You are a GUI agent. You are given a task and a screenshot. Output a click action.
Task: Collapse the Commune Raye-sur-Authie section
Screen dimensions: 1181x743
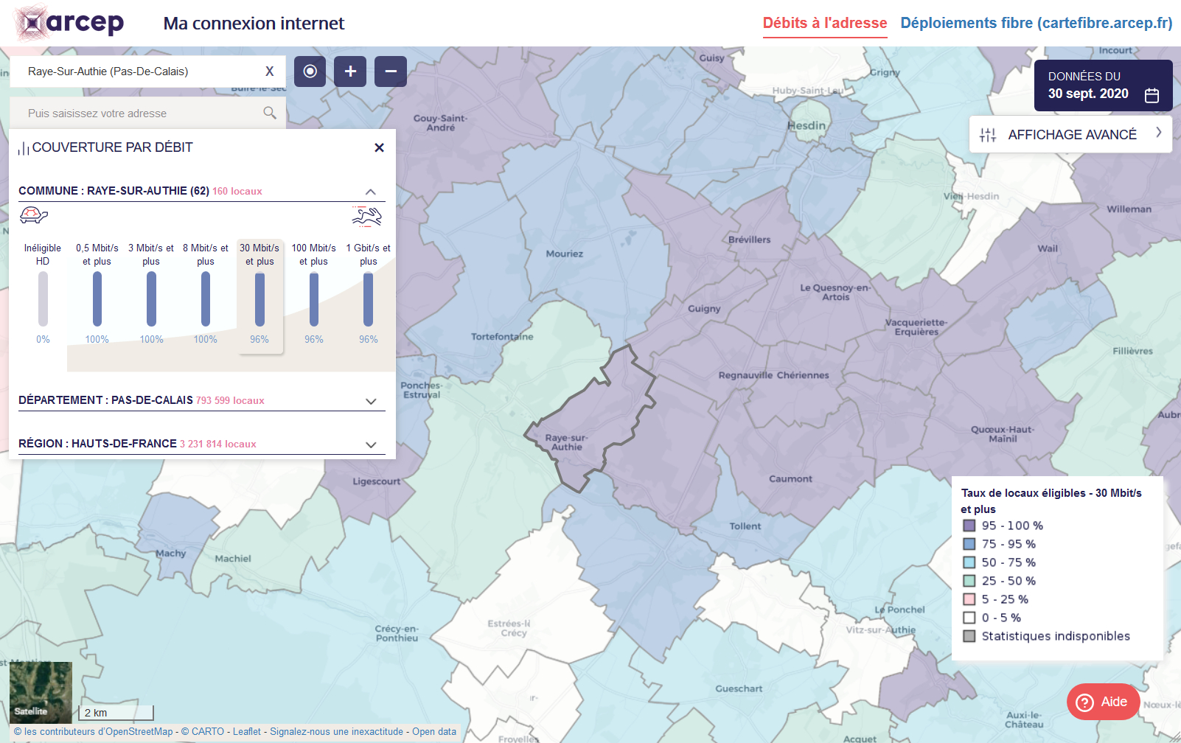click(371, 192)
